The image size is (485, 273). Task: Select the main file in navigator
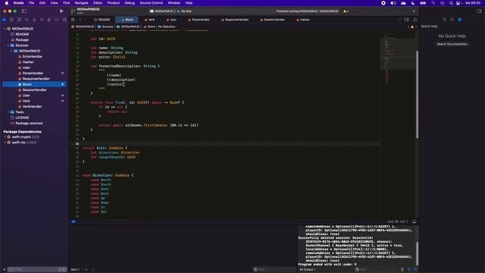tap(27, 67)
